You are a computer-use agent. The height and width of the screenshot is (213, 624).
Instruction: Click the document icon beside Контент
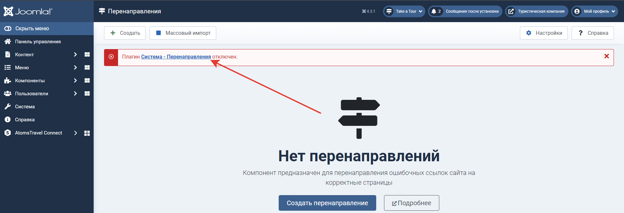[7, 55]
